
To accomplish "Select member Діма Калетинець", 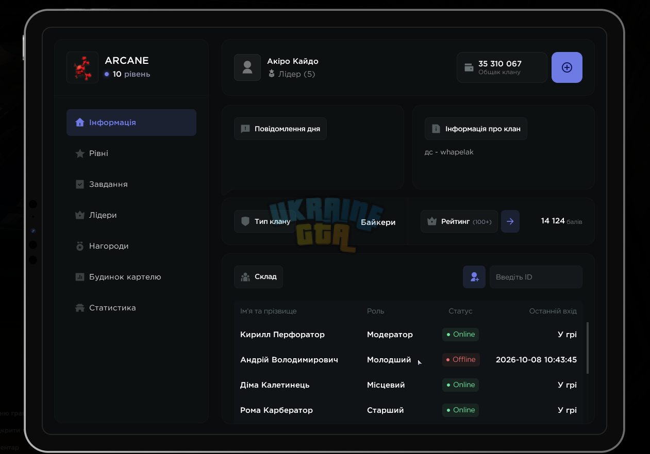I will [275, 385].
